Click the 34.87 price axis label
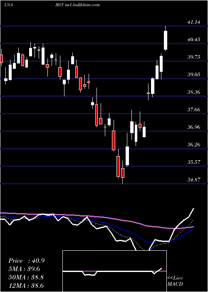 pos(194,179)
